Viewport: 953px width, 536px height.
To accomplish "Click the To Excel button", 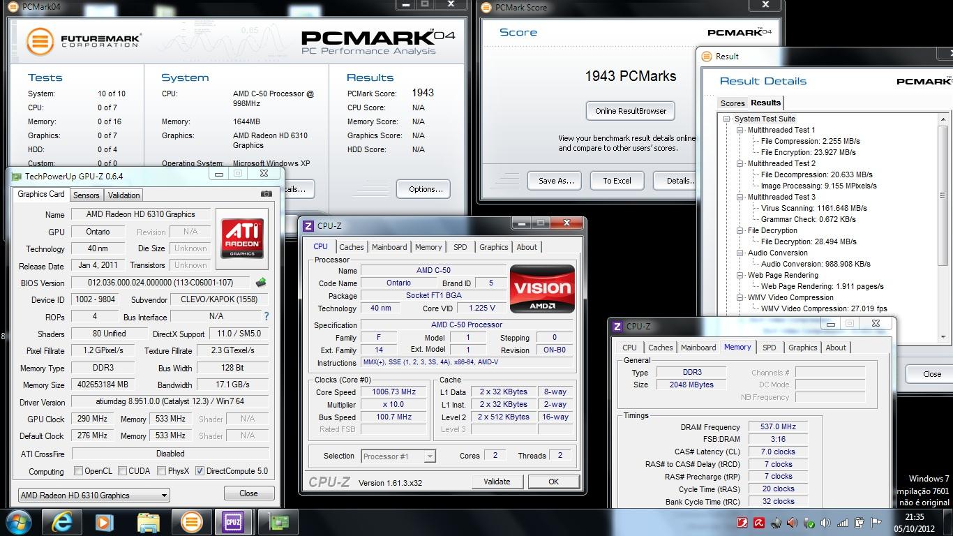I will [617, 181].
